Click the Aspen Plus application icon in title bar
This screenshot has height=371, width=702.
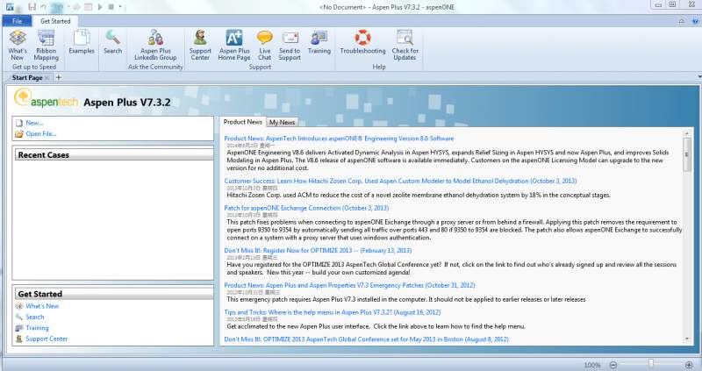[x=10, y=7]
